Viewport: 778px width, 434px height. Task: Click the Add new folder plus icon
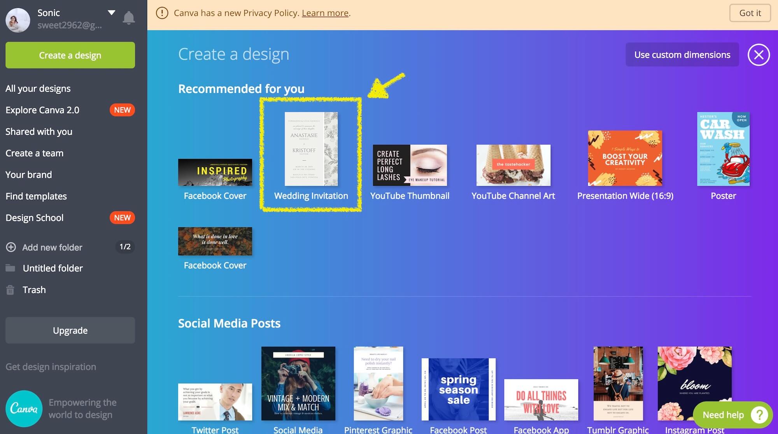tap(11, 247)
